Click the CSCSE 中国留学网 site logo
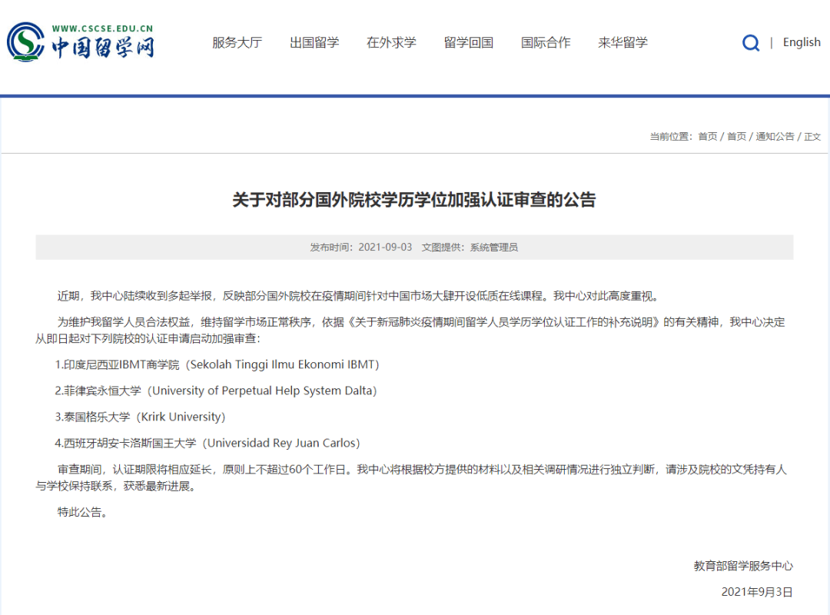830x615 pixels. 81,42
